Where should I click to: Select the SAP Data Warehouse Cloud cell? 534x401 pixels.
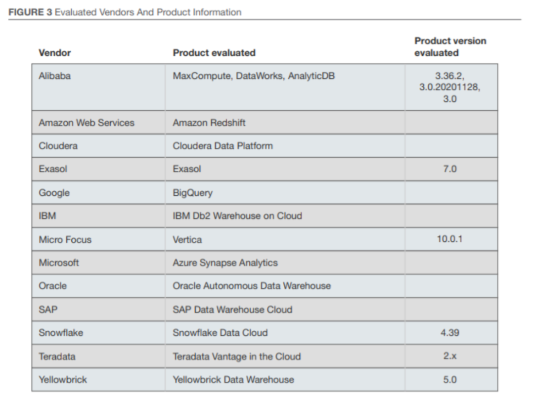(232, 310)
